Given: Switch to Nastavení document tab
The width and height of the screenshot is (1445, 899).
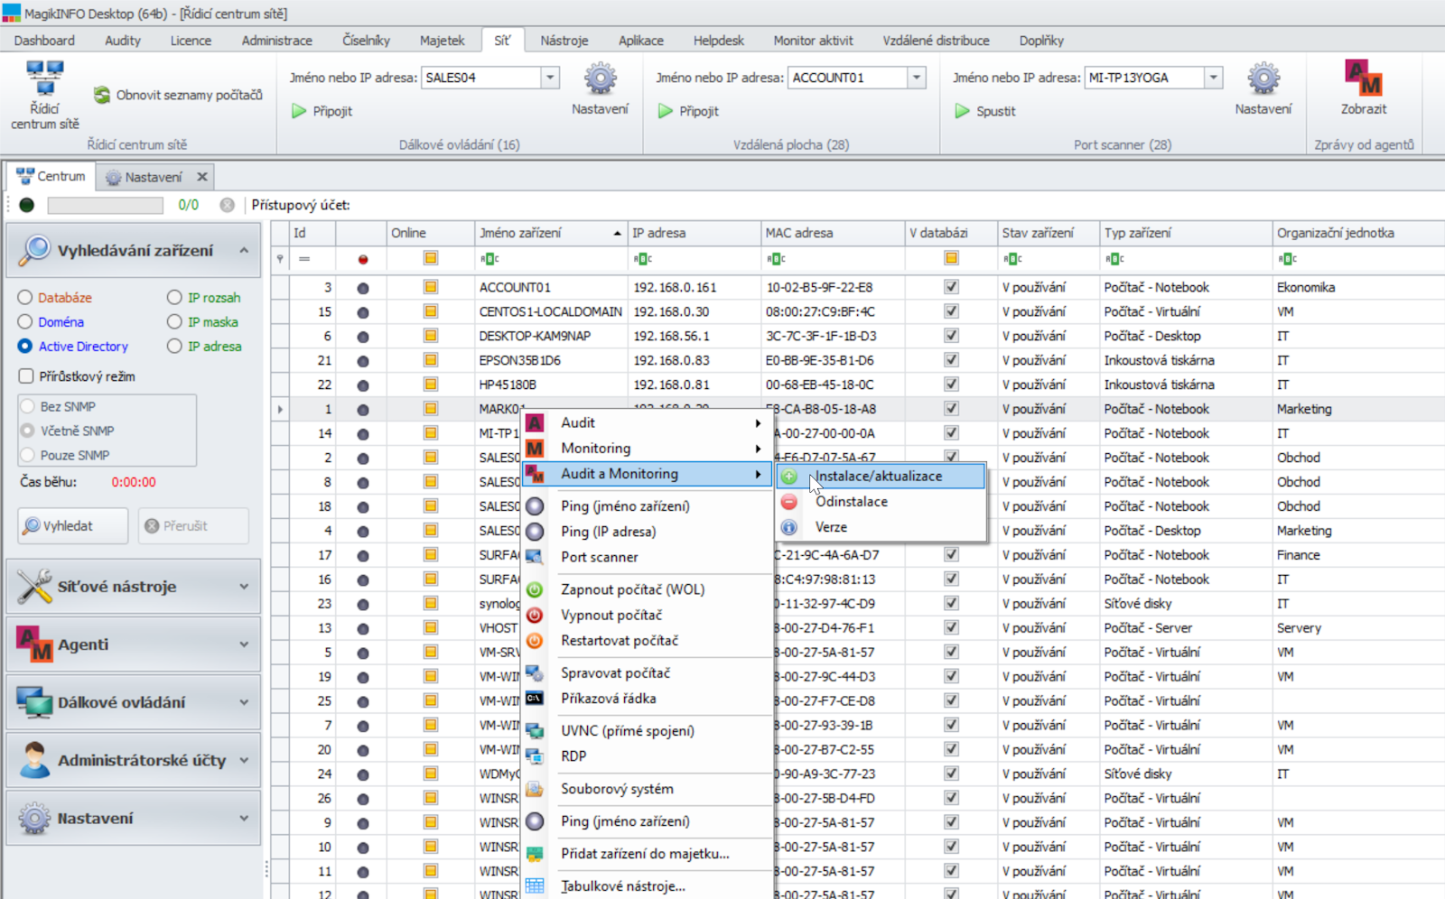Looking at the screenshot, I should (154, 177).
